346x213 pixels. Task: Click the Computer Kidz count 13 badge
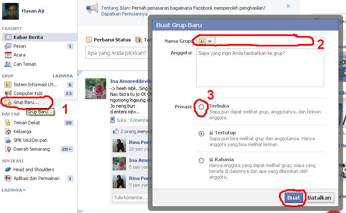pyautogui.click(x=68, y=93)
